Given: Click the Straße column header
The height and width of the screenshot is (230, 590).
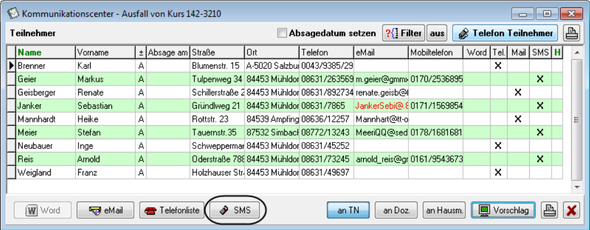Looking at the screenshot, I should [x=217, y=53].
